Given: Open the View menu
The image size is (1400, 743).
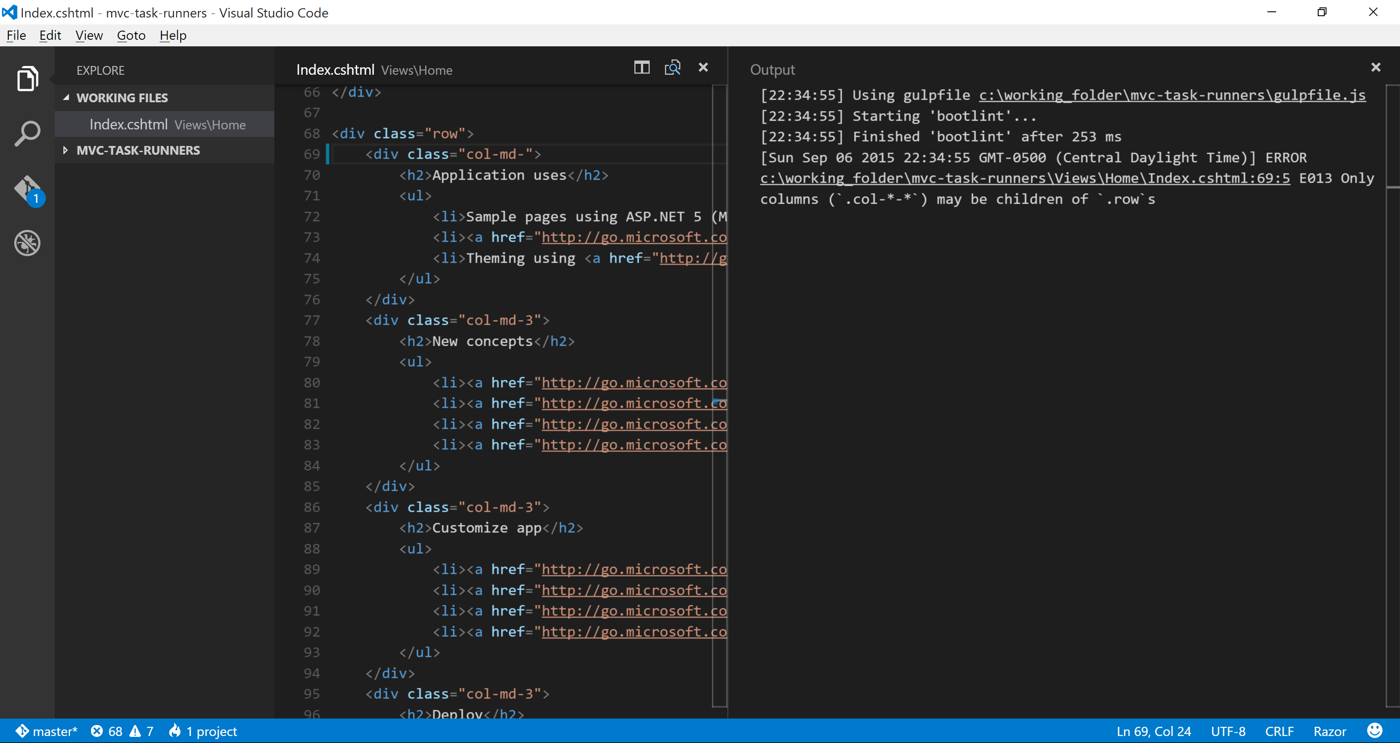Looking at the screenshot, I should coord(88,35).
